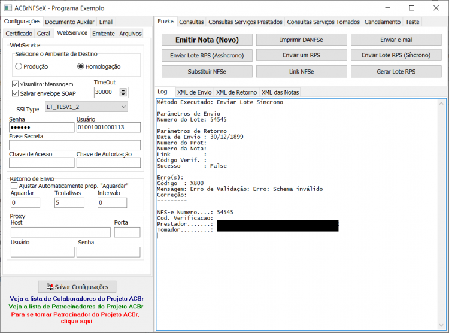
Task: Click the Proxy Host input field
Action: [60, 232]
